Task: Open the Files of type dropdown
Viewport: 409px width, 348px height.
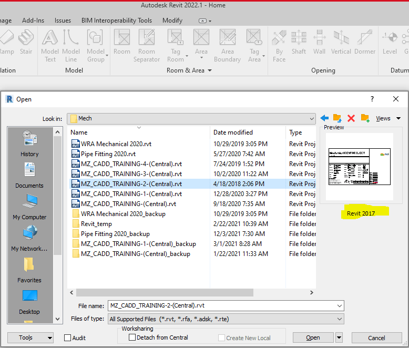Action: pyautogui.click(x=339, y=319)
